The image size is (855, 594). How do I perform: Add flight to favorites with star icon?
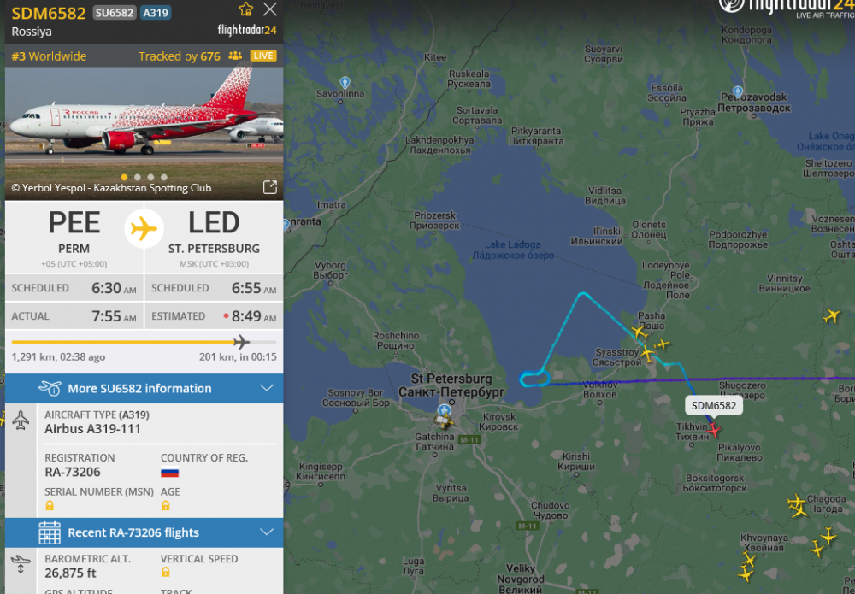(246, 9)
